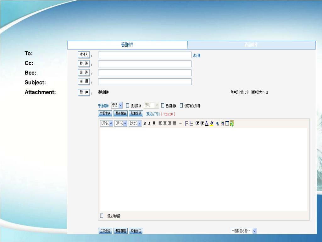Switch to the 普通邮件 tab
This screenshot has height=242, width=322.
pos(127,45)
